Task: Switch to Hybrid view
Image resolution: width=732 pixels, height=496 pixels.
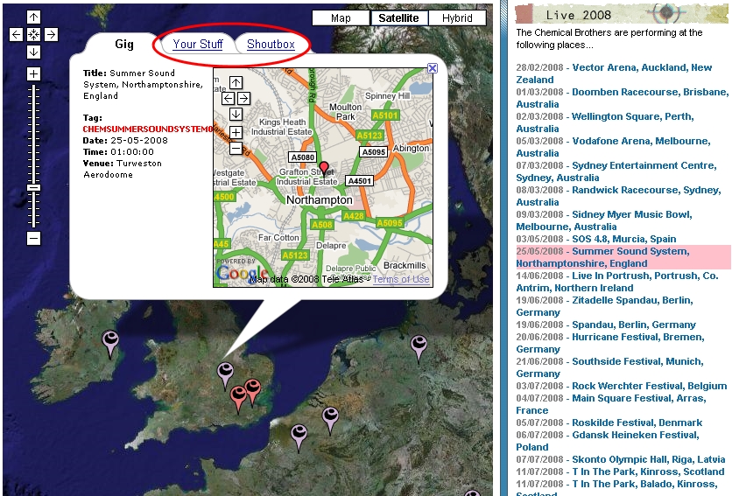Action: 457,18
